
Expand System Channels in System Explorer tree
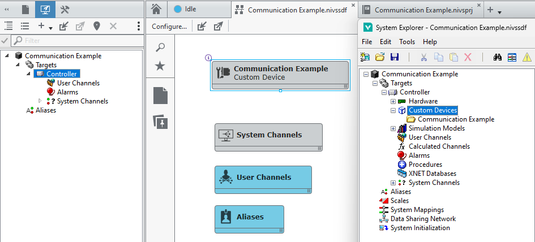[393, 183]
